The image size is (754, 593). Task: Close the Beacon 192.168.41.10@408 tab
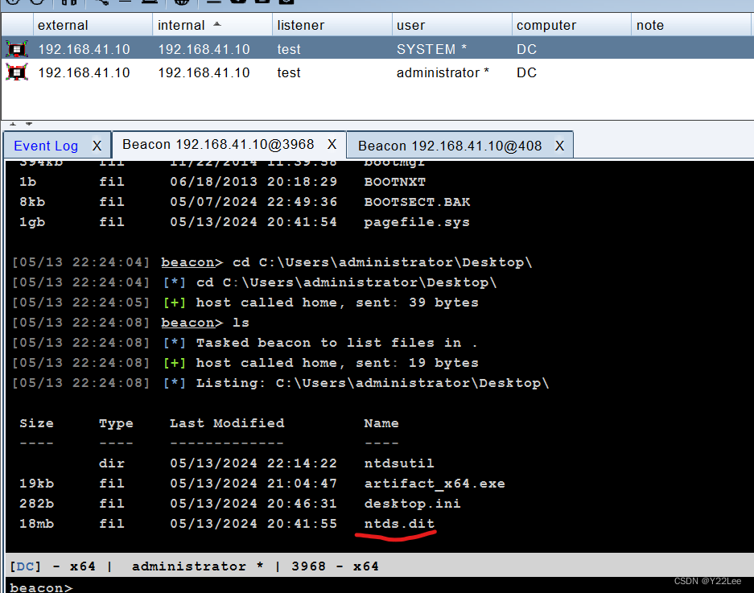click(x=559, y=146)
